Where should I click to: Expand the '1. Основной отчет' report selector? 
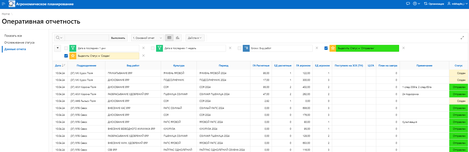point(147,38)
